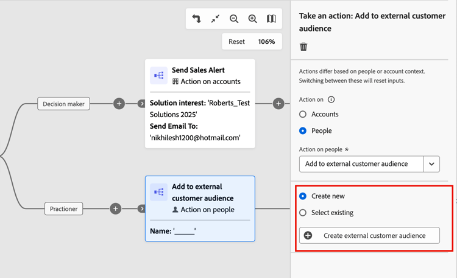Add node after Decision maker path

point(119,104)
